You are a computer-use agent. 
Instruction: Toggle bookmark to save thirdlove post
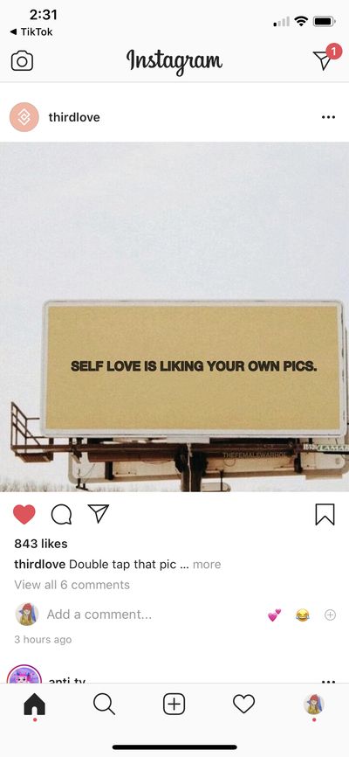pyautogui.click(x=325, y=514)
